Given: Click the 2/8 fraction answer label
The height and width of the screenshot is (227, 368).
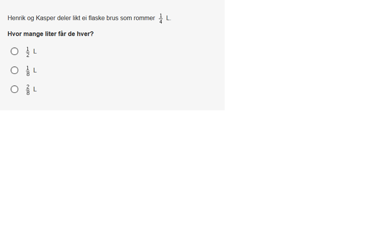Looking at the screenshot, I should point(28,90).
